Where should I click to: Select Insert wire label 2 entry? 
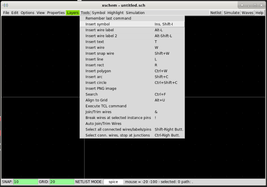(132, 36)
